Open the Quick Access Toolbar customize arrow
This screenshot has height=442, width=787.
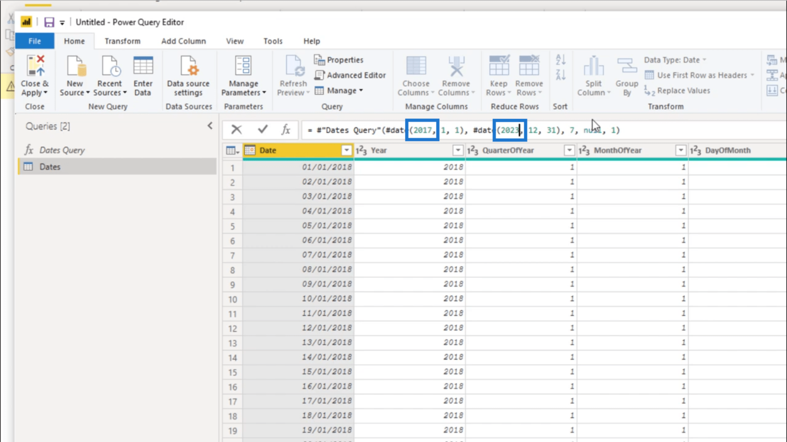[x=62, y=22]
